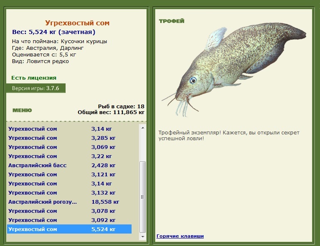Select the Угрехвостый сом 3,069 кг row
The image size is (320, 246).
tap(69, 147)
